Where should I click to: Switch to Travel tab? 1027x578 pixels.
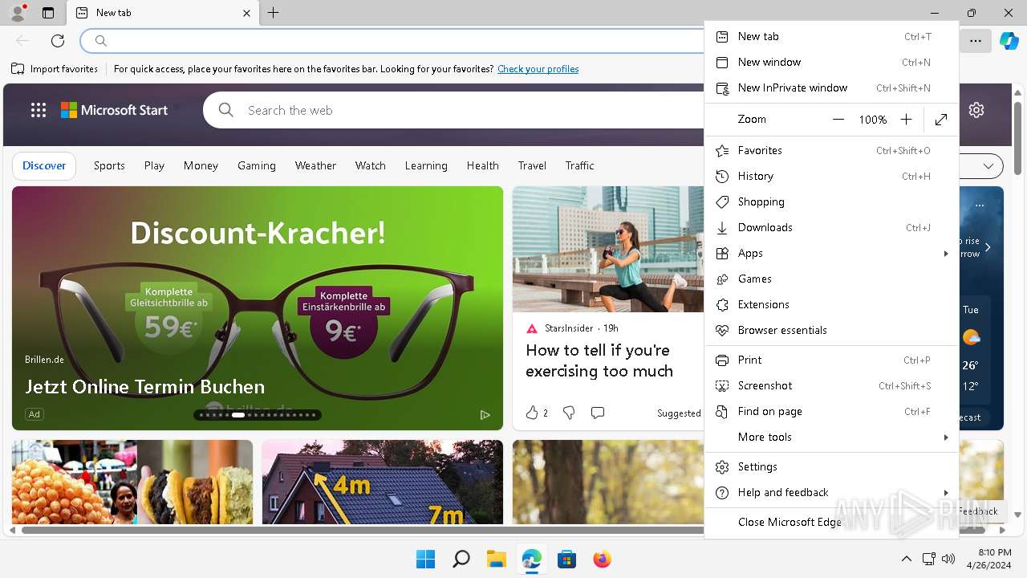click(x=532, y=165)
